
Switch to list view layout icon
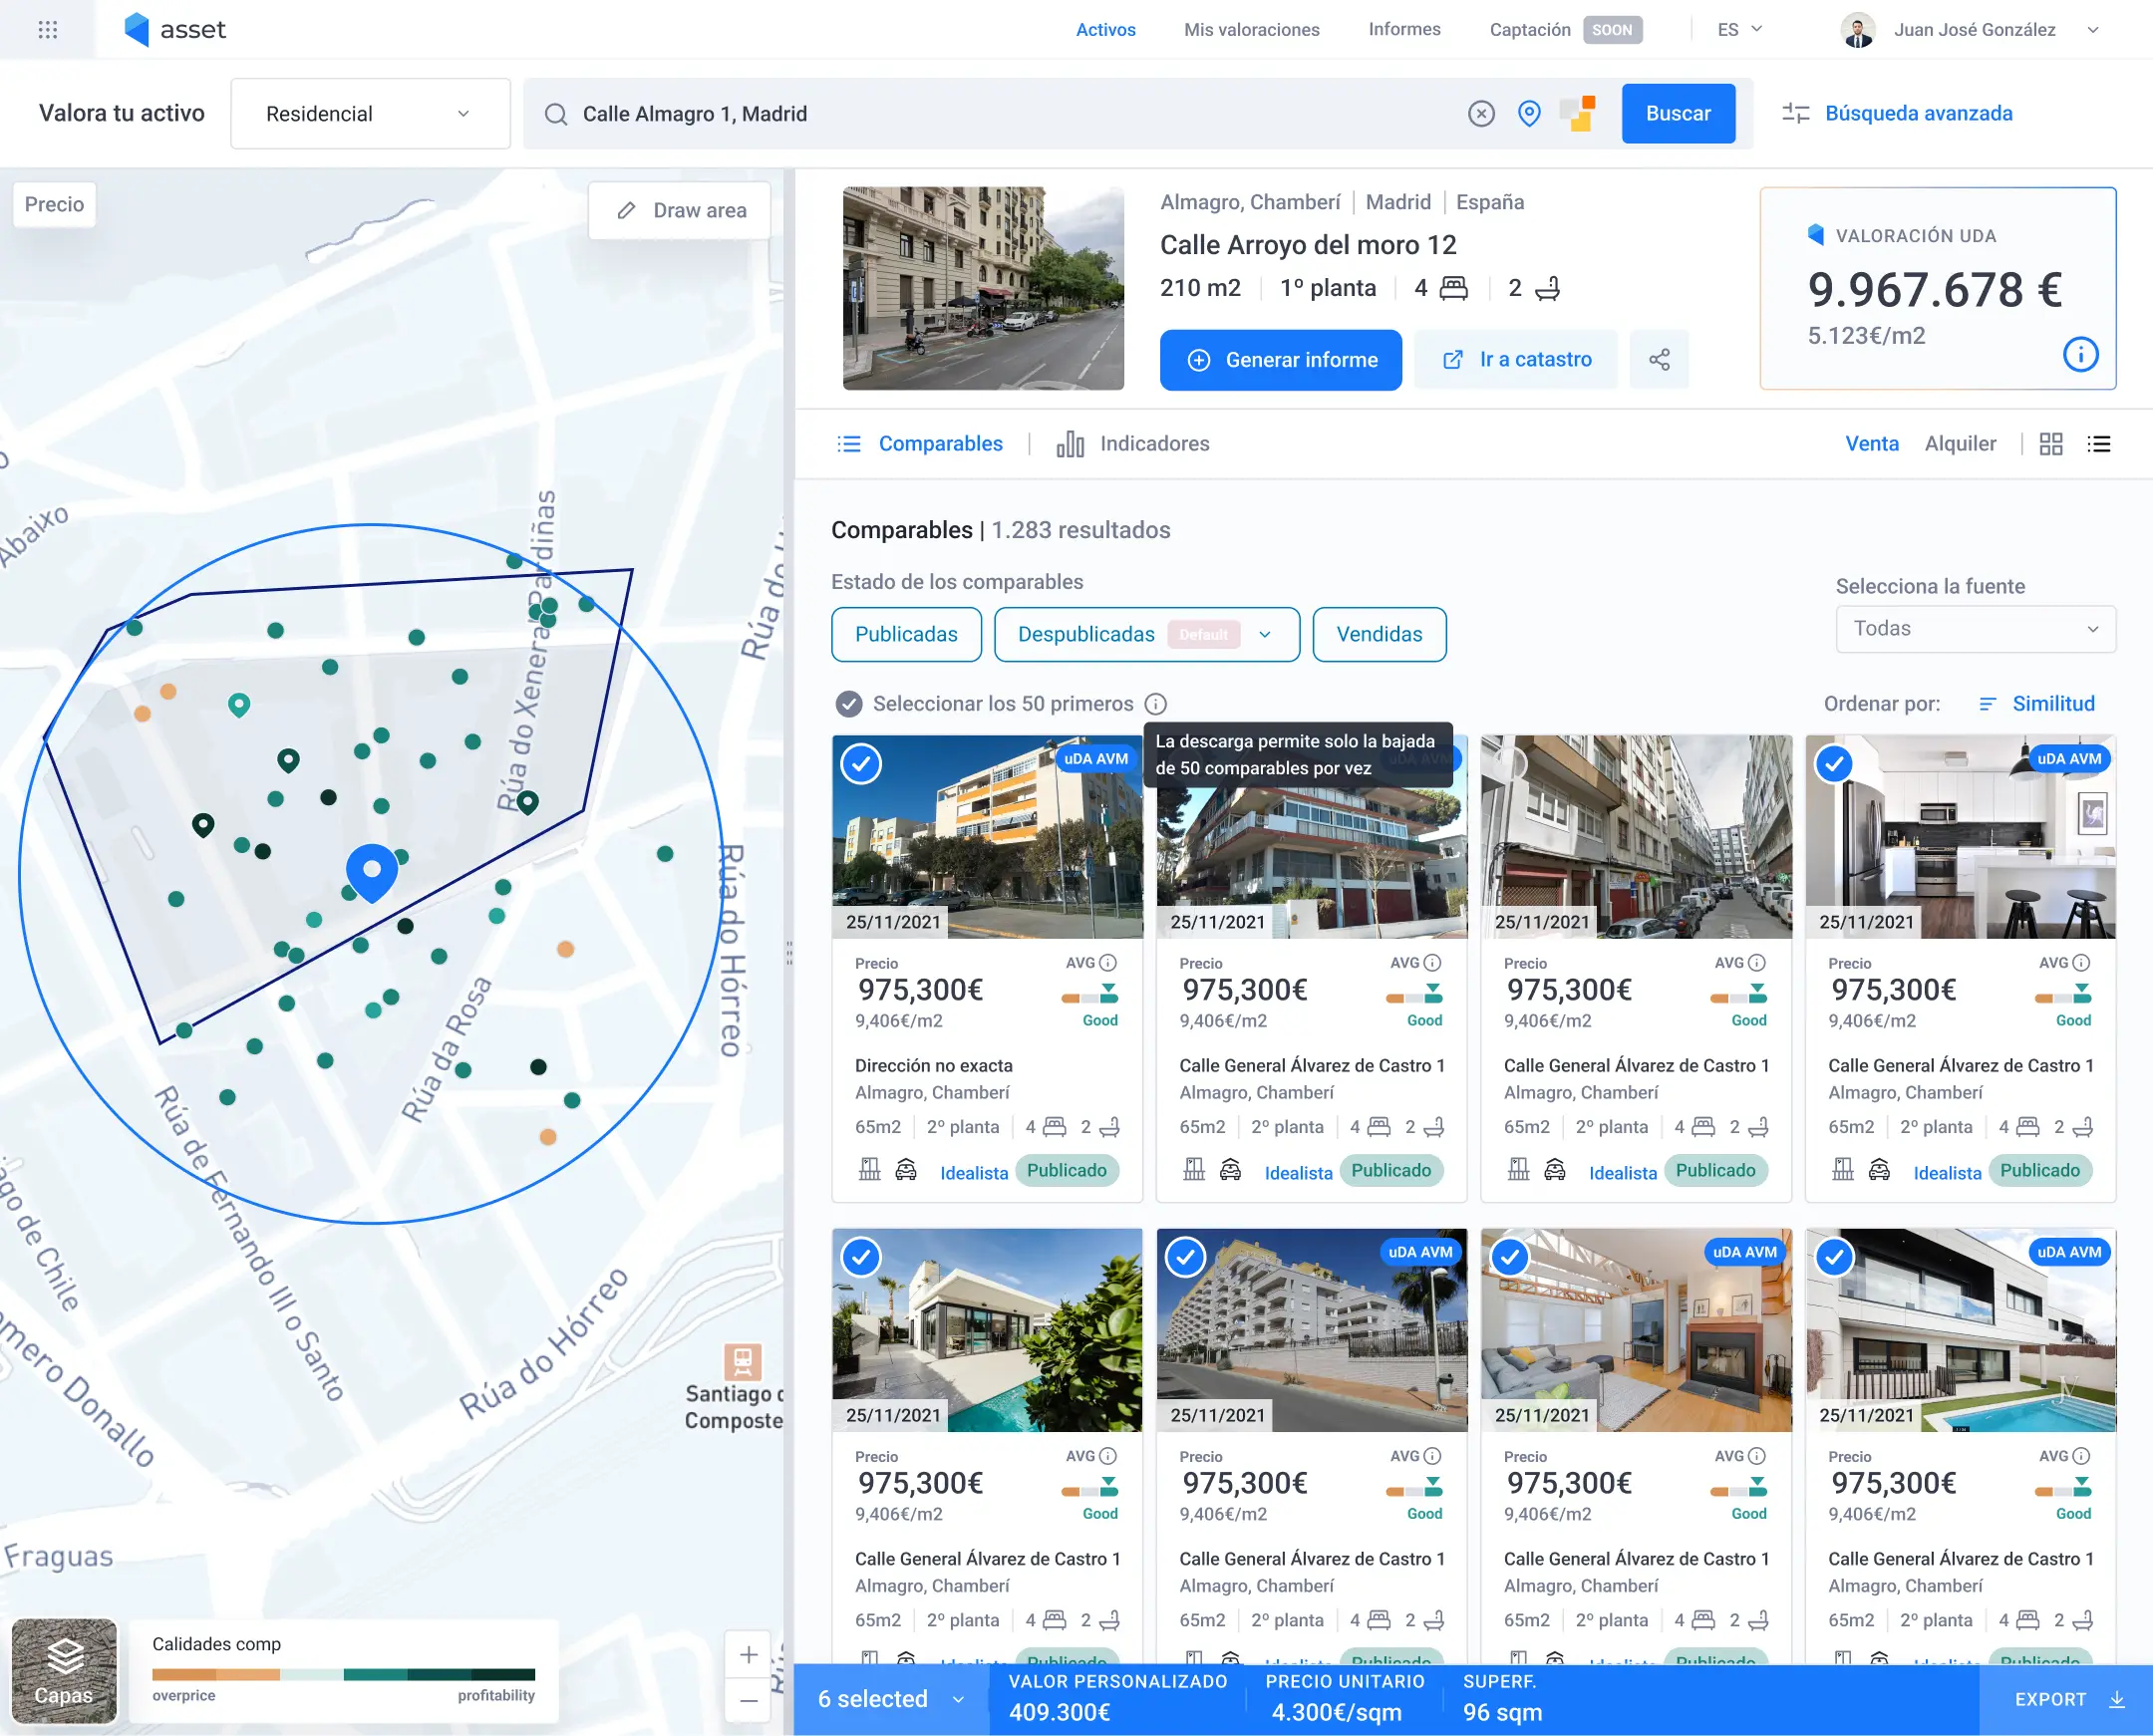pos(2099,444)
